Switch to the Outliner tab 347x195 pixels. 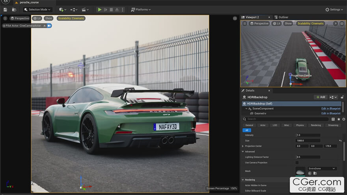pyautogui.click(x=282, y=17)
